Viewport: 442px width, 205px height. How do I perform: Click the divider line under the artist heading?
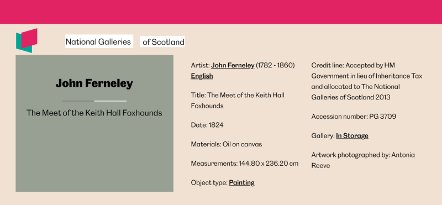(94, 101)
